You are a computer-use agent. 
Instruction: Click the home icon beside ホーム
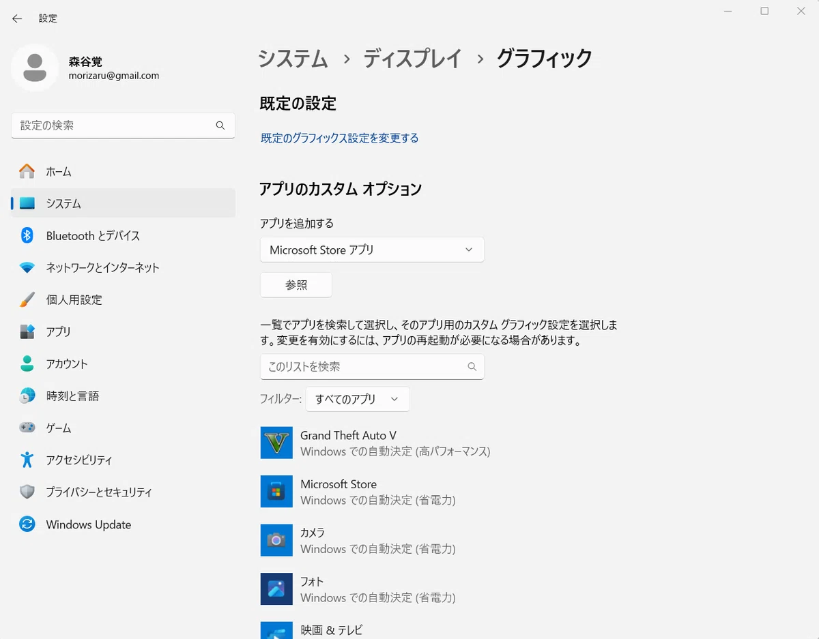pyautogui.click(x=27, y=171)
